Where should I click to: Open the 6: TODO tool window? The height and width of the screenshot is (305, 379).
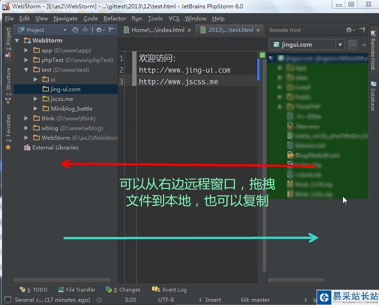point(34,290)
